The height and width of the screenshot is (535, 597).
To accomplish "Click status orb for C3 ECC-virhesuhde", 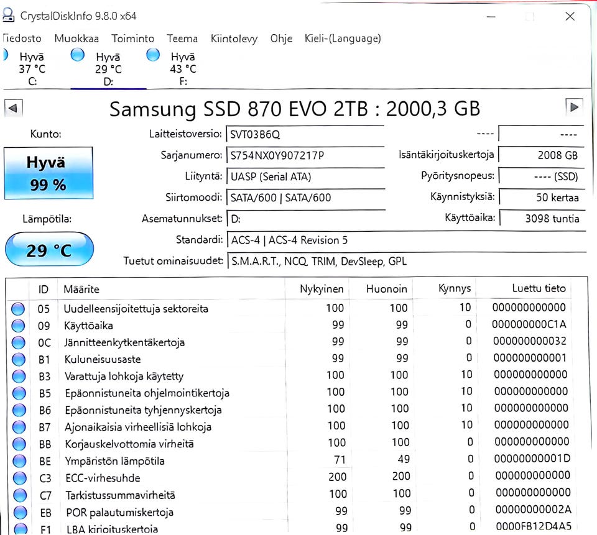I will tap(20, 478).
